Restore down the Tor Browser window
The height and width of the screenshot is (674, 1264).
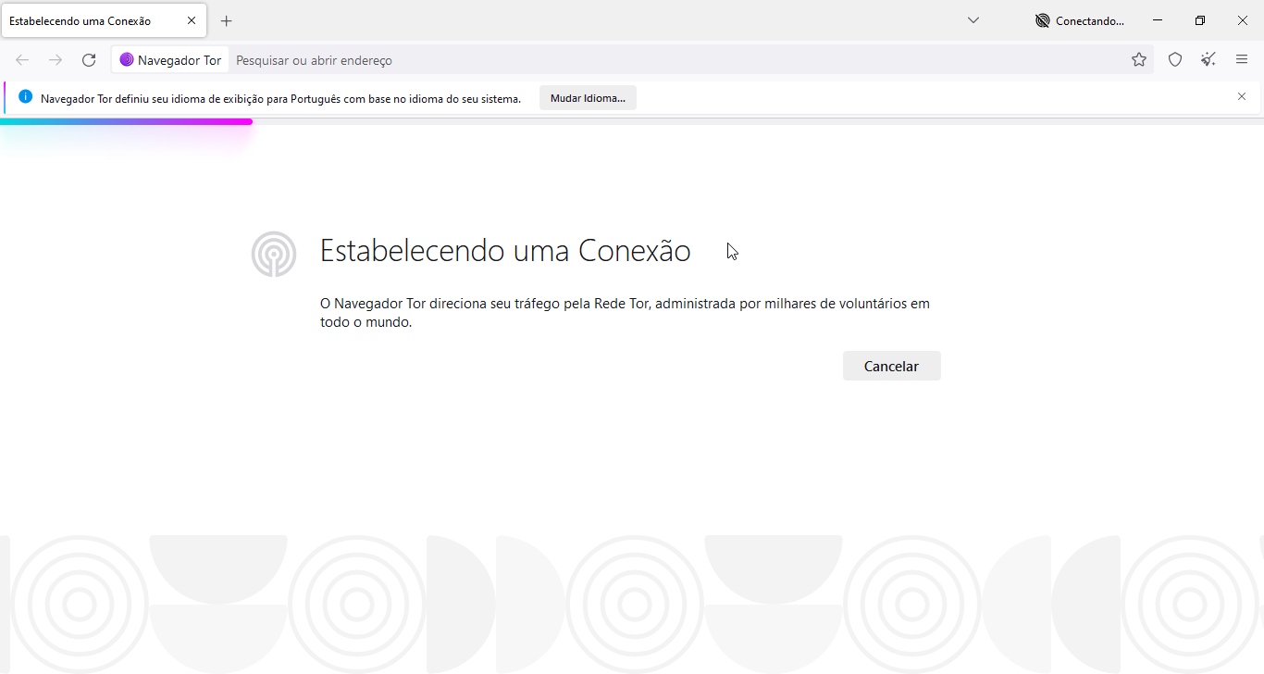1200,20
